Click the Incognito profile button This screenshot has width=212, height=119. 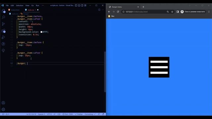(193, 12)
